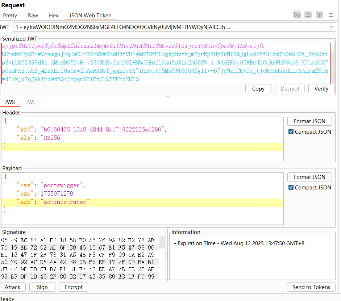Select the JWS tab
This screenshot has height=301, width=341.
10,102
